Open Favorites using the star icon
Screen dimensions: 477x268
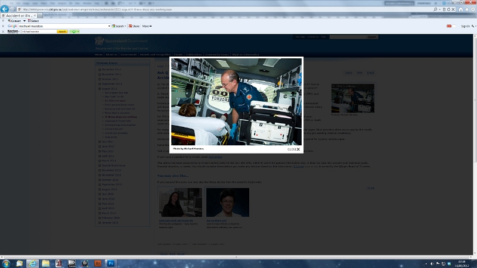click(467, 10)
